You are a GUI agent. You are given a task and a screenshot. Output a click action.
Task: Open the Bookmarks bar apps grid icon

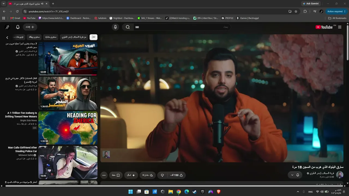(x=4, y=18)
